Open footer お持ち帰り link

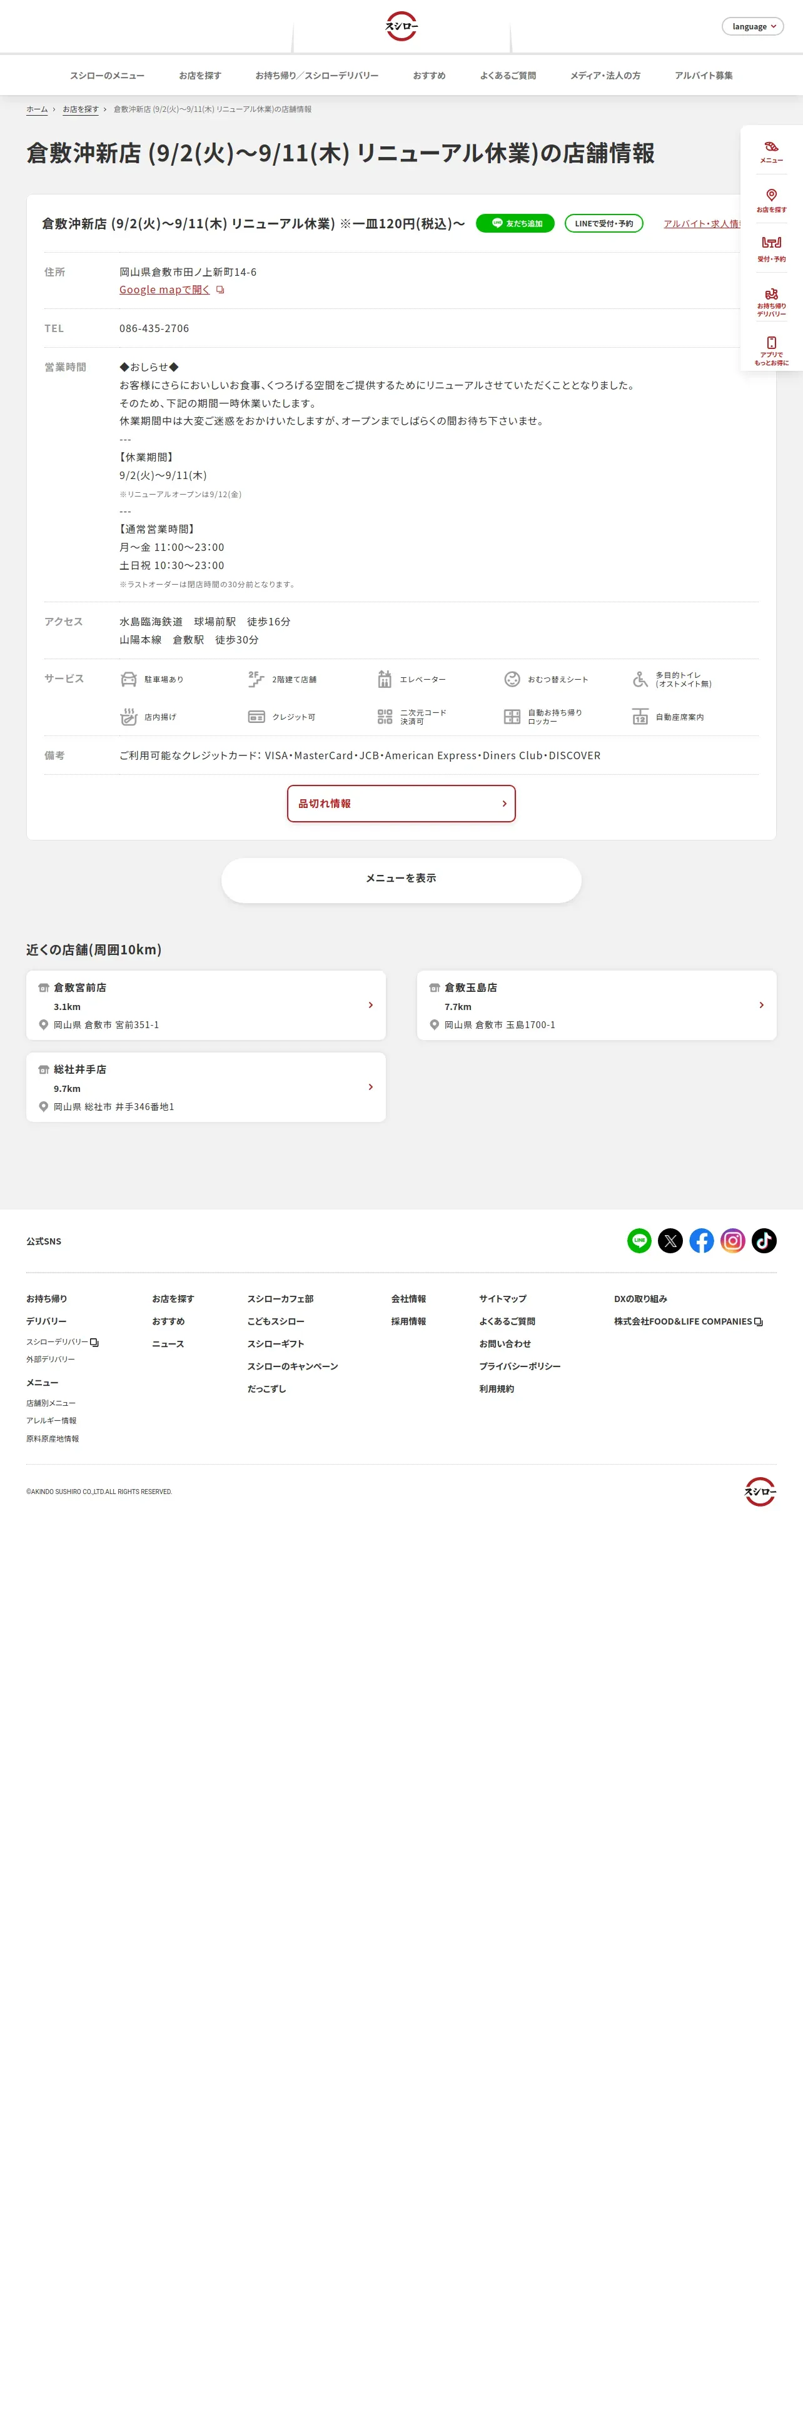[x=47, y=1299]
